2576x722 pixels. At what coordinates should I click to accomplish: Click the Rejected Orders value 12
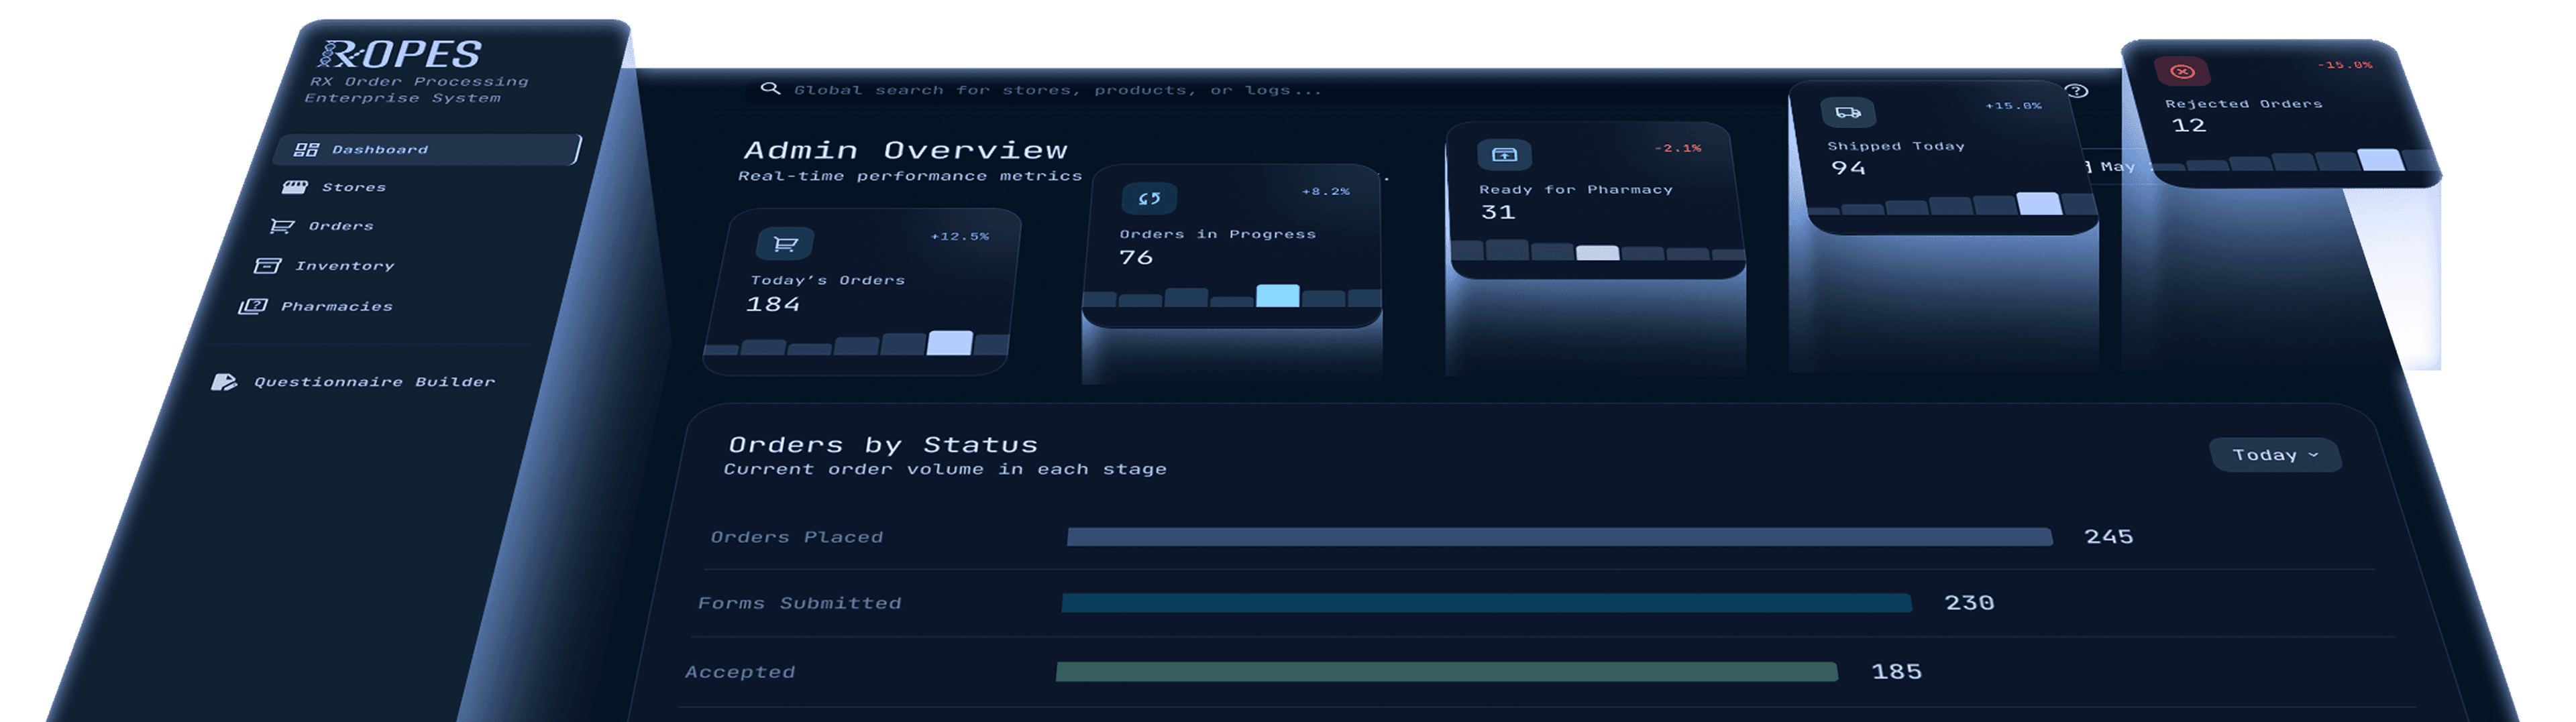click(2189, 126)
